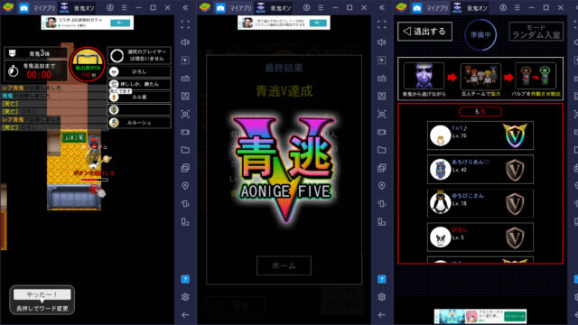The image size is (578, 325).
Task: Click the 退出する leave room button
Action: pos(424,32)
